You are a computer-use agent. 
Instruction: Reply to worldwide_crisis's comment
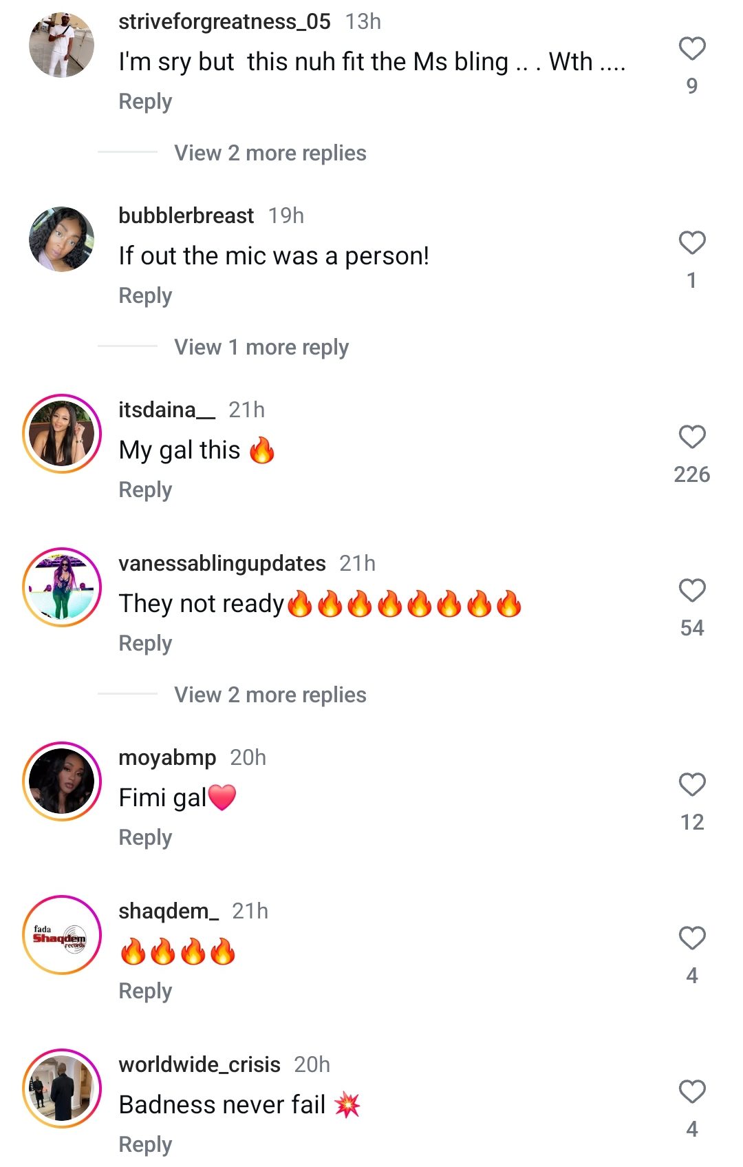[145, 1144]
